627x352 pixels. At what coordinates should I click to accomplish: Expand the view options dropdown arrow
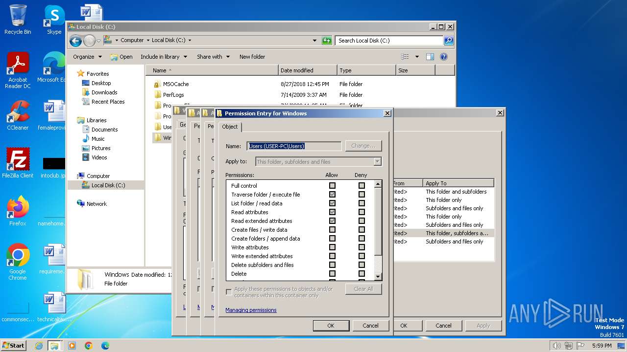pos(417,57)
